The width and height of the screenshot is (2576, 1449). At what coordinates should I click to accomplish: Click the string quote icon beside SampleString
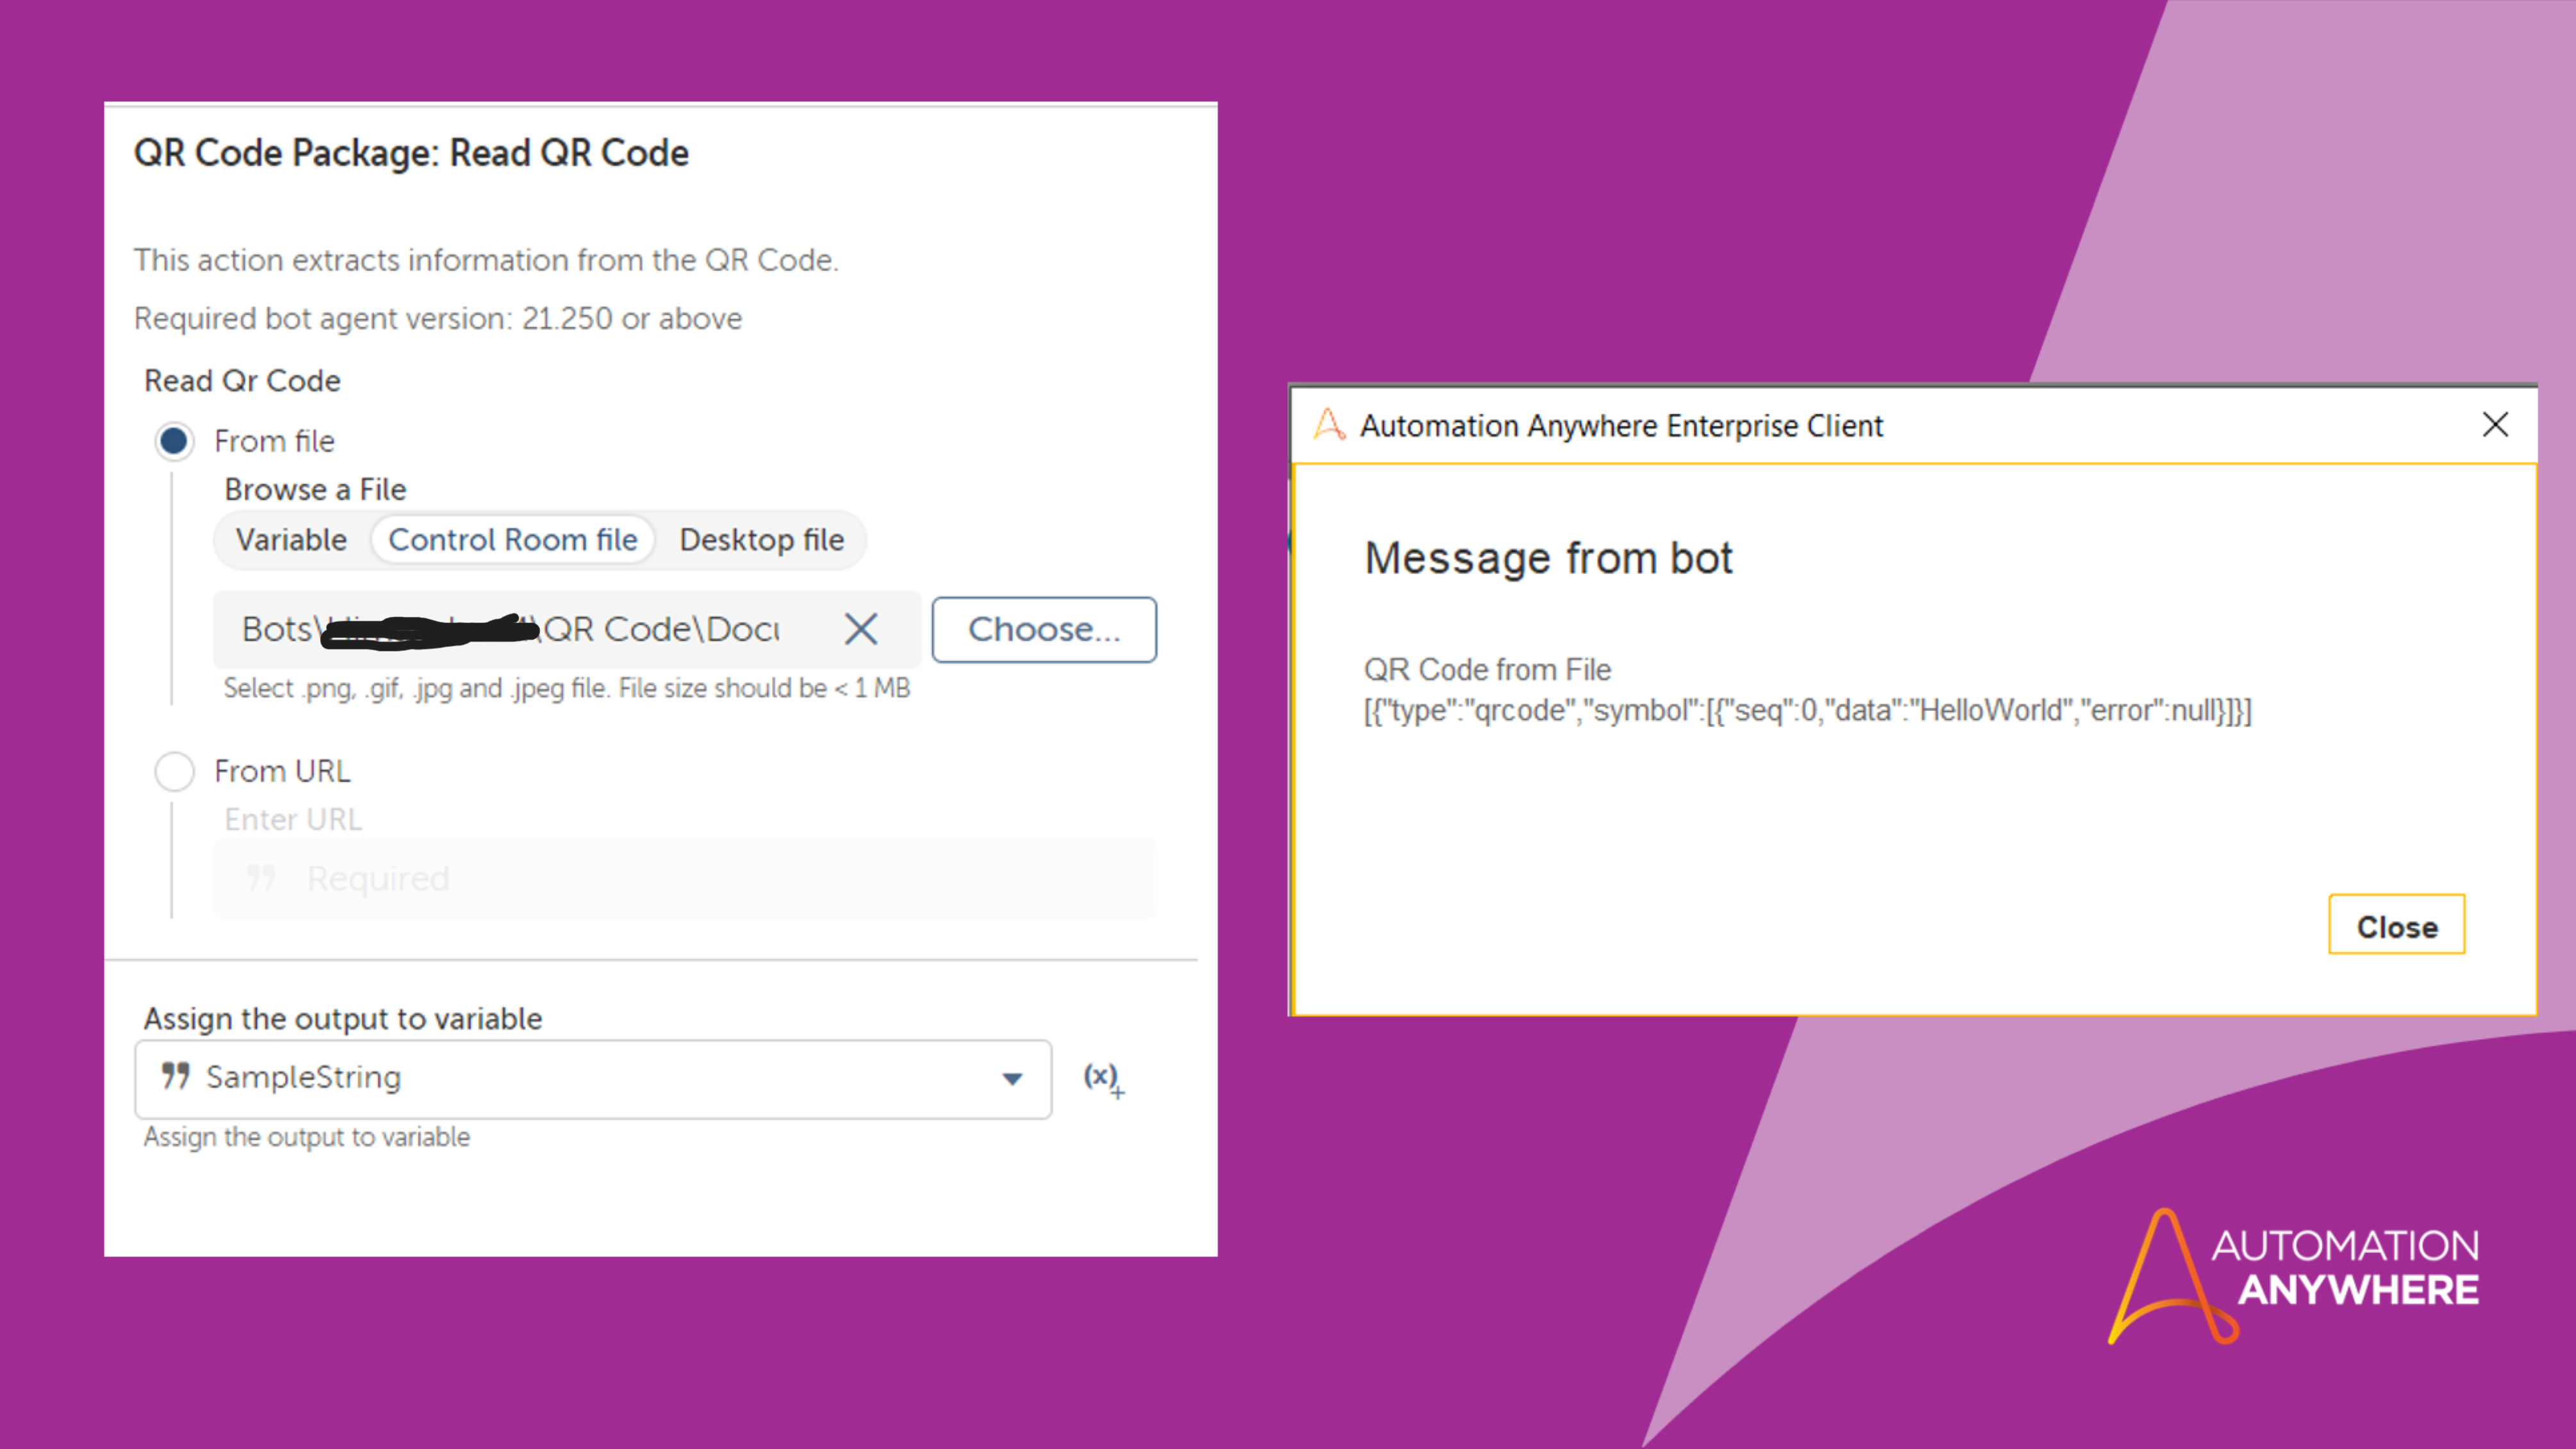[175, 1076]
